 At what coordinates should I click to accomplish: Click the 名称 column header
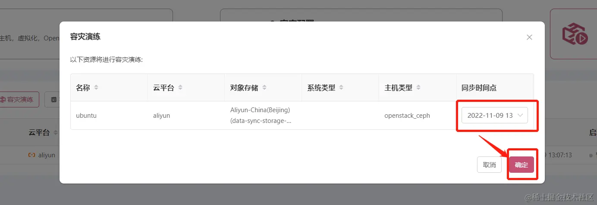click(x=109, y=88)
